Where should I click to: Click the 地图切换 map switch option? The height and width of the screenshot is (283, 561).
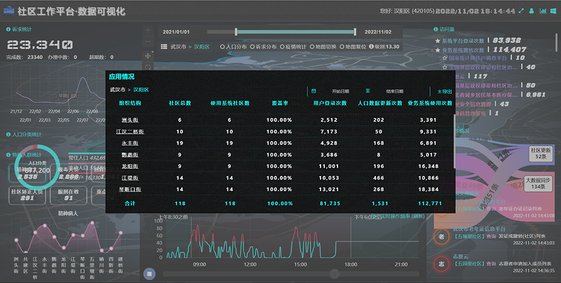click(x=323, y=47)
